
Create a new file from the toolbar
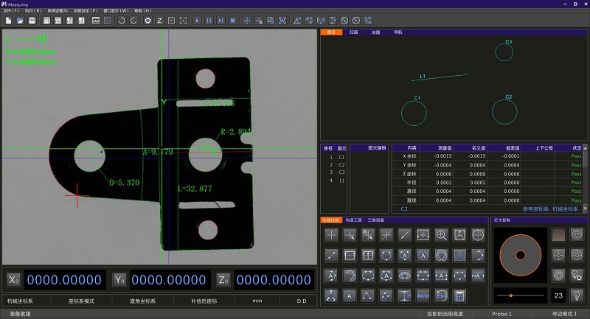(x=8, y=21)
